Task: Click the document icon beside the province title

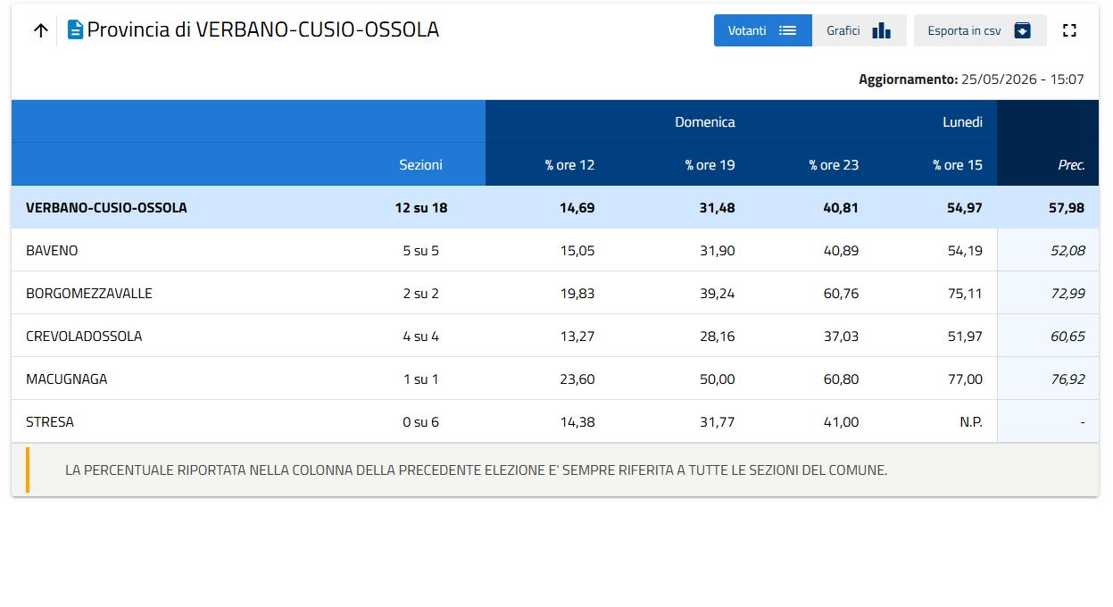Action: [x=76, y=30]
